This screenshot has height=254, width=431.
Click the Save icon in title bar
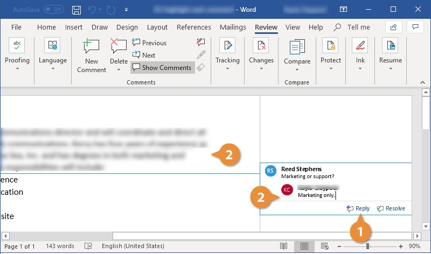coord(77,10)
